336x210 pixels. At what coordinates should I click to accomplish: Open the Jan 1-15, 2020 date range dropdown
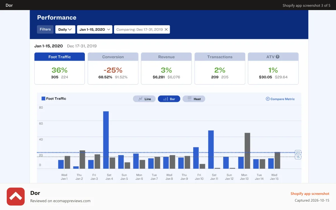95,29
